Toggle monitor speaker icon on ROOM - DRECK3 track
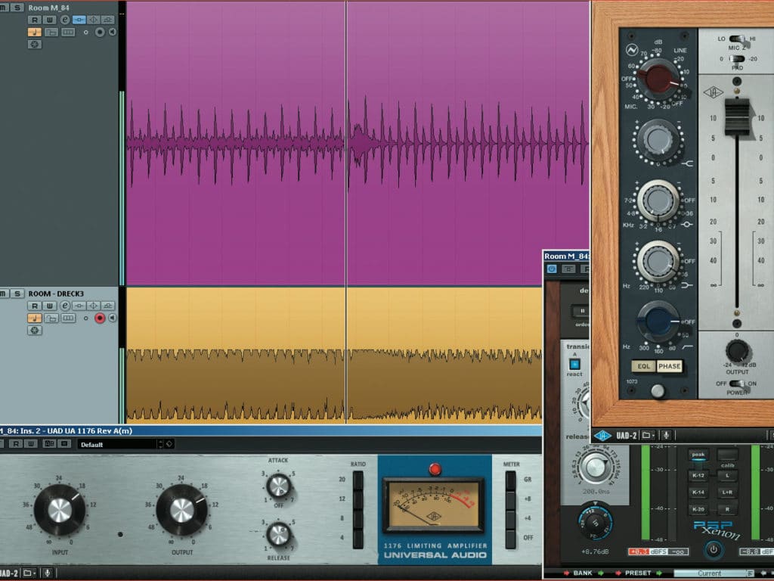Image resolution: width=774 pixels, height=581 pixels. click(113, 318)
